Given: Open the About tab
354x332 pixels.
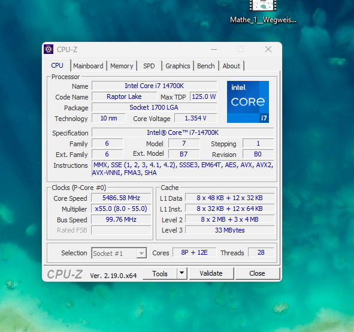Looking at the screenshot, I should coord(231,66).
